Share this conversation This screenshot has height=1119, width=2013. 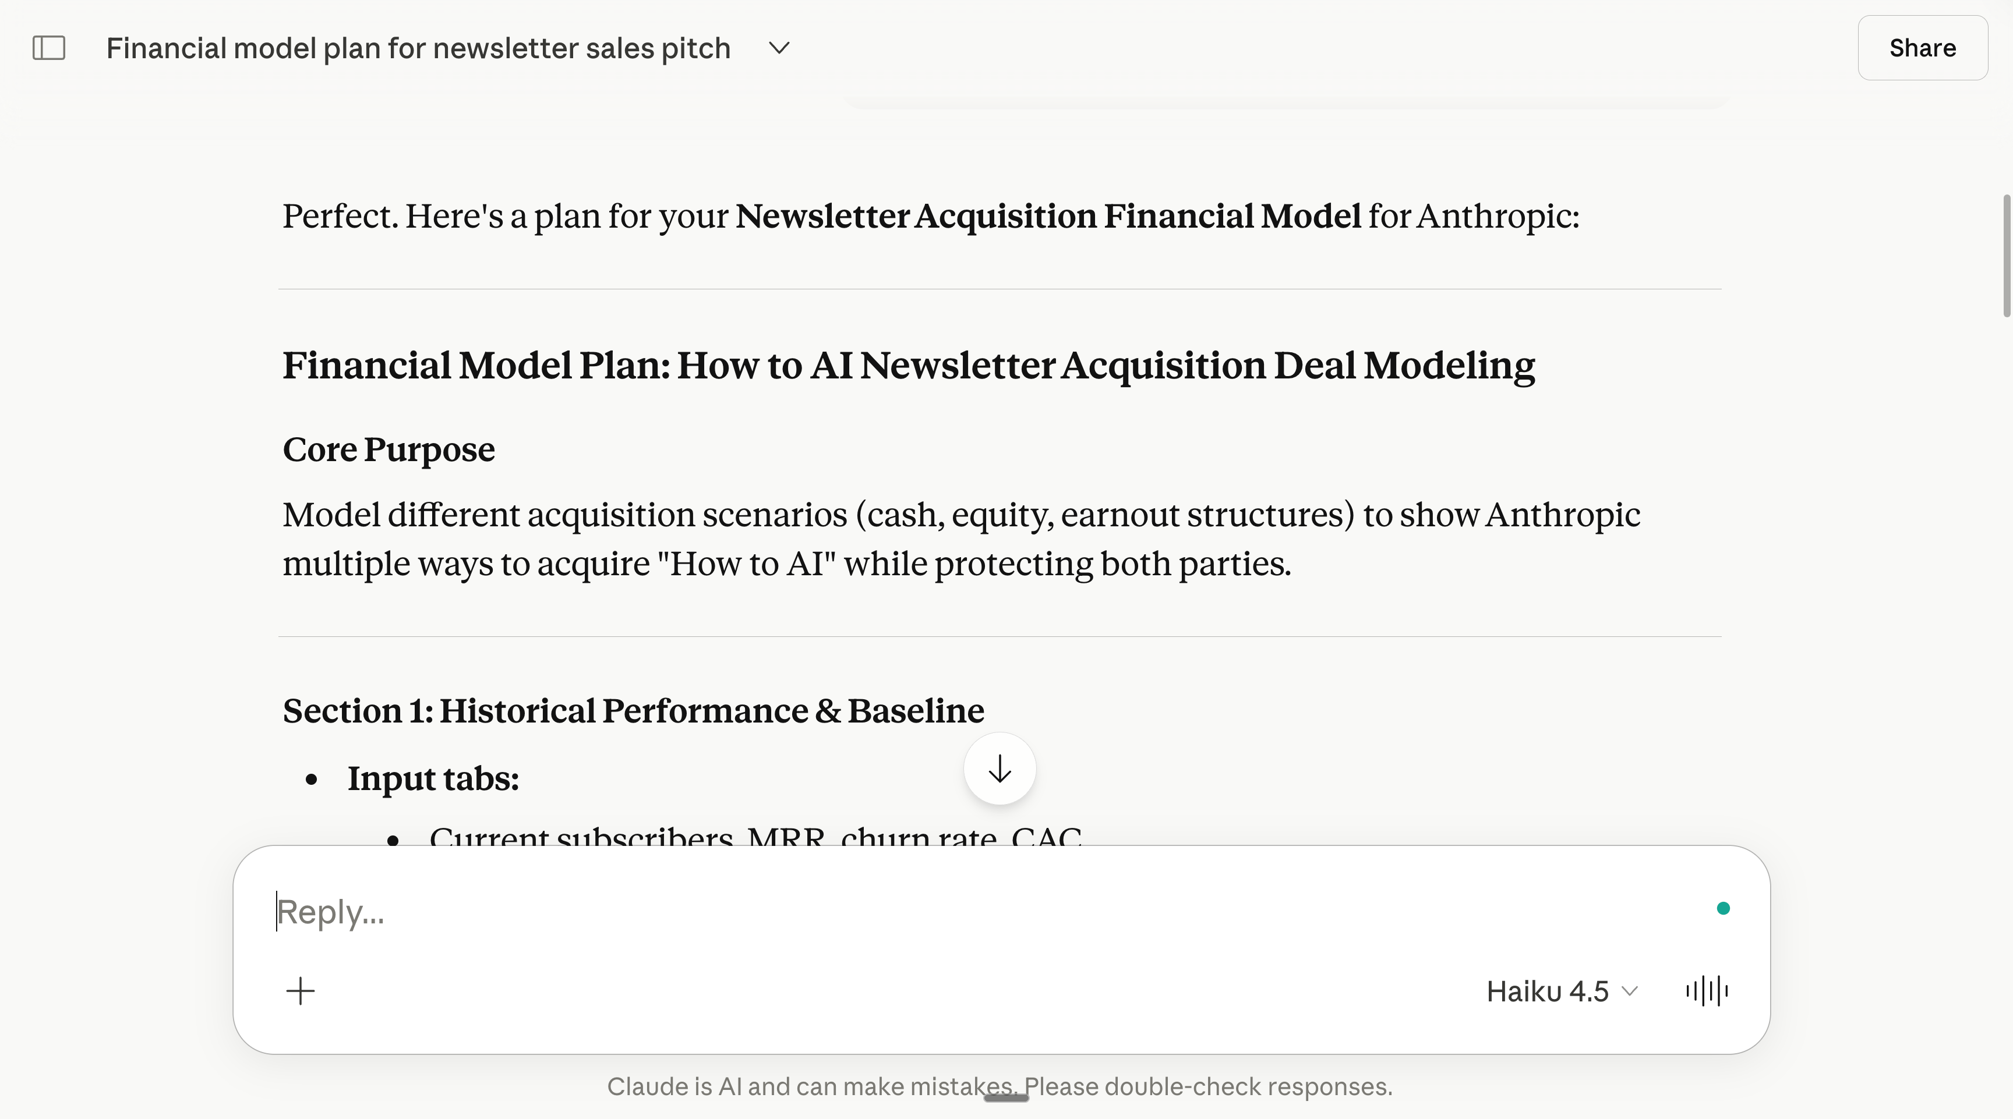tap(1922, 48)
